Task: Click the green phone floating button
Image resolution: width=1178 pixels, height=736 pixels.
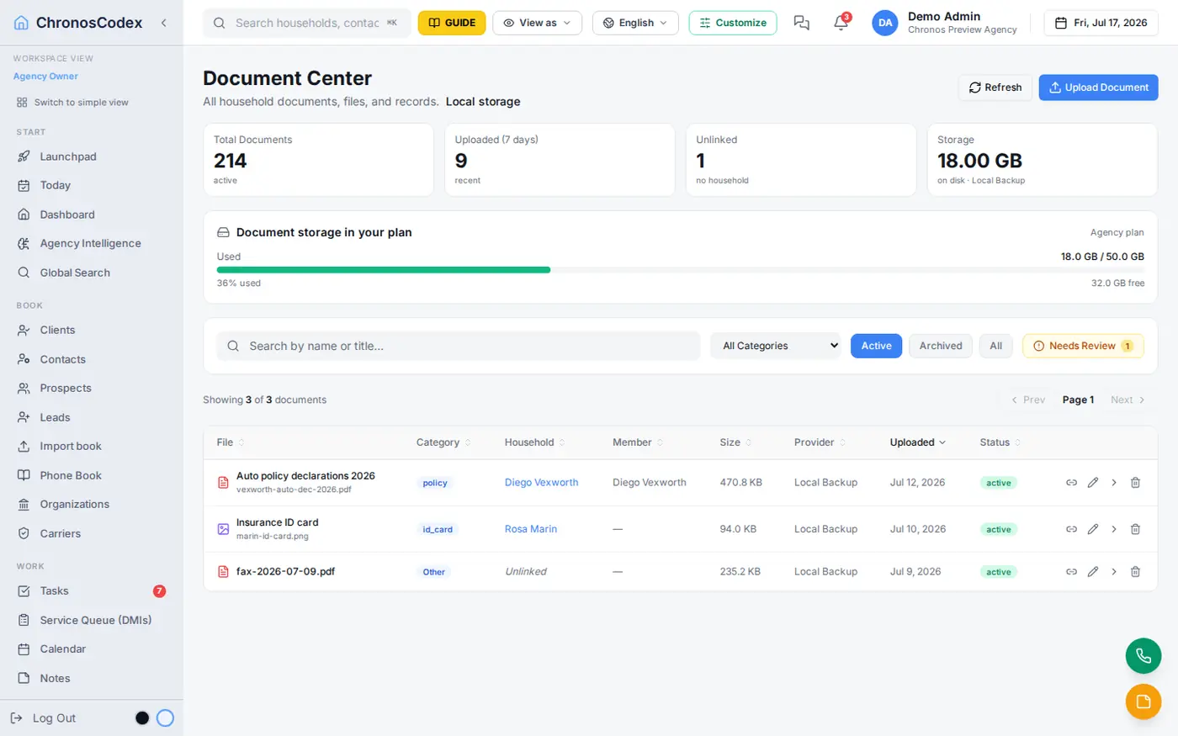Action: (x=1144, y=656)
